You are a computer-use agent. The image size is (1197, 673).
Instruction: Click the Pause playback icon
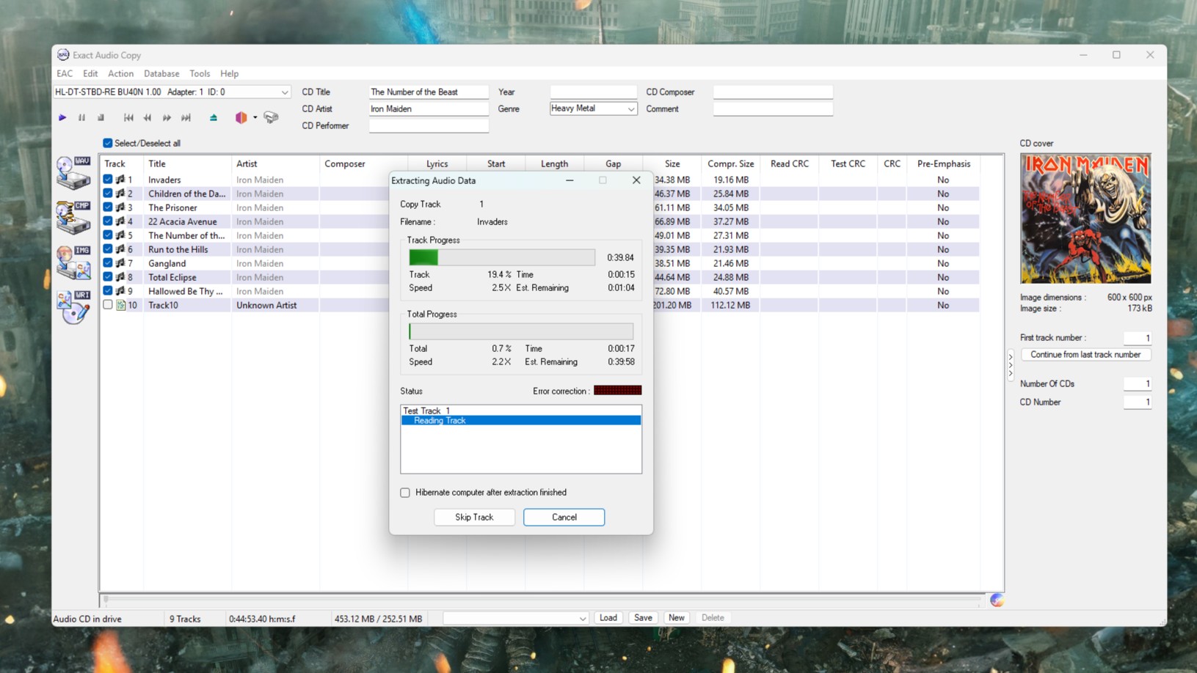81,117
